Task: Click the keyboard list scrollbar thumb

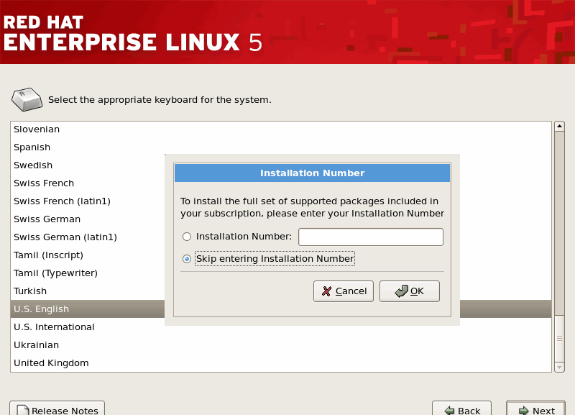Action: pos(559,338)
